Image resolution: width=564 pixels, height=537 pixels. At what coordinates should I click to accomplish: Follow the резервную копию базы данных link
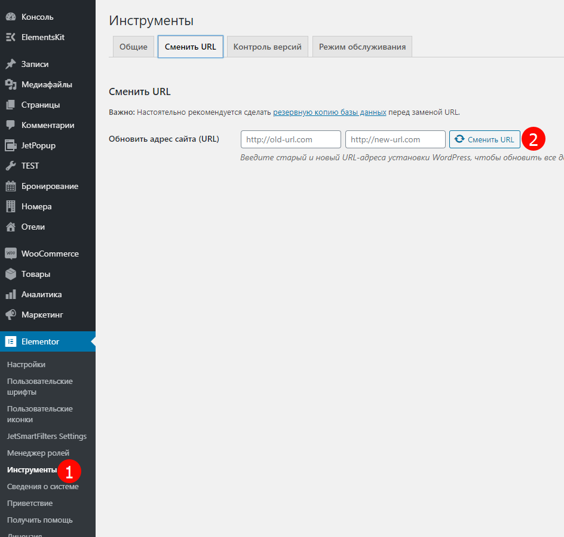tap(329, 112)
